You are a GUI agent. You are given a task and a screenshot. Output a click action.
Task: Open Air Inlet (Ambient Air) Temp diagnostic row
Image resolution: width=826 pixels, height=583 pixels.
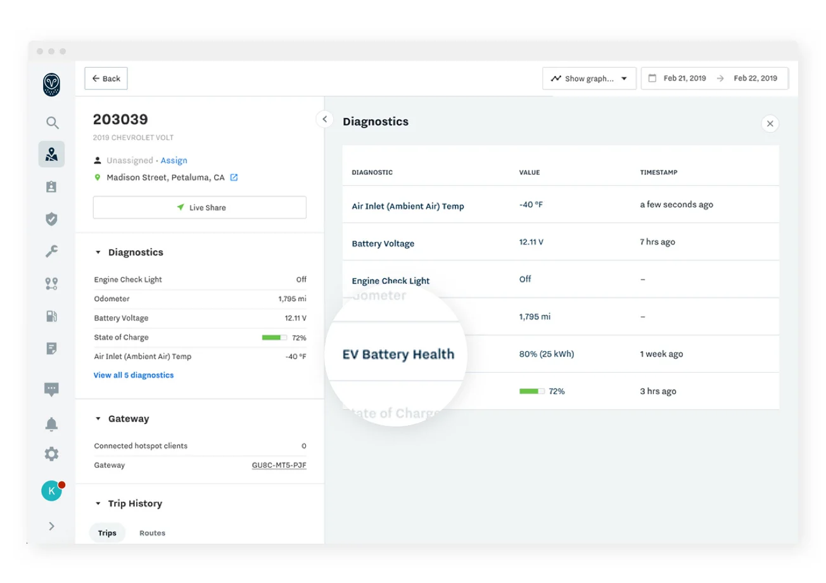tap(561, 205)
